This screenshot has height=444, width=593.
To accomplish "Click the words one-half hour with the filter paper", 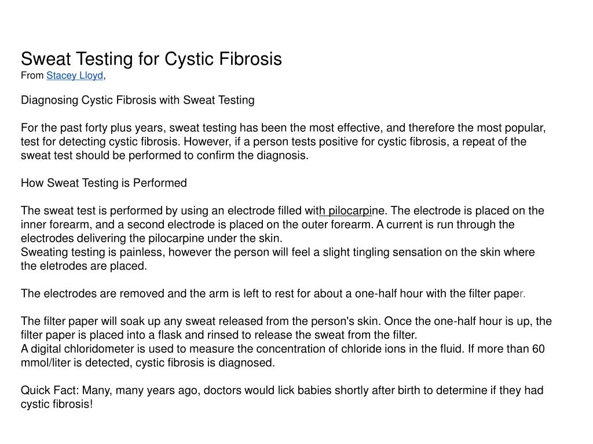I will [x=440, y=293].
